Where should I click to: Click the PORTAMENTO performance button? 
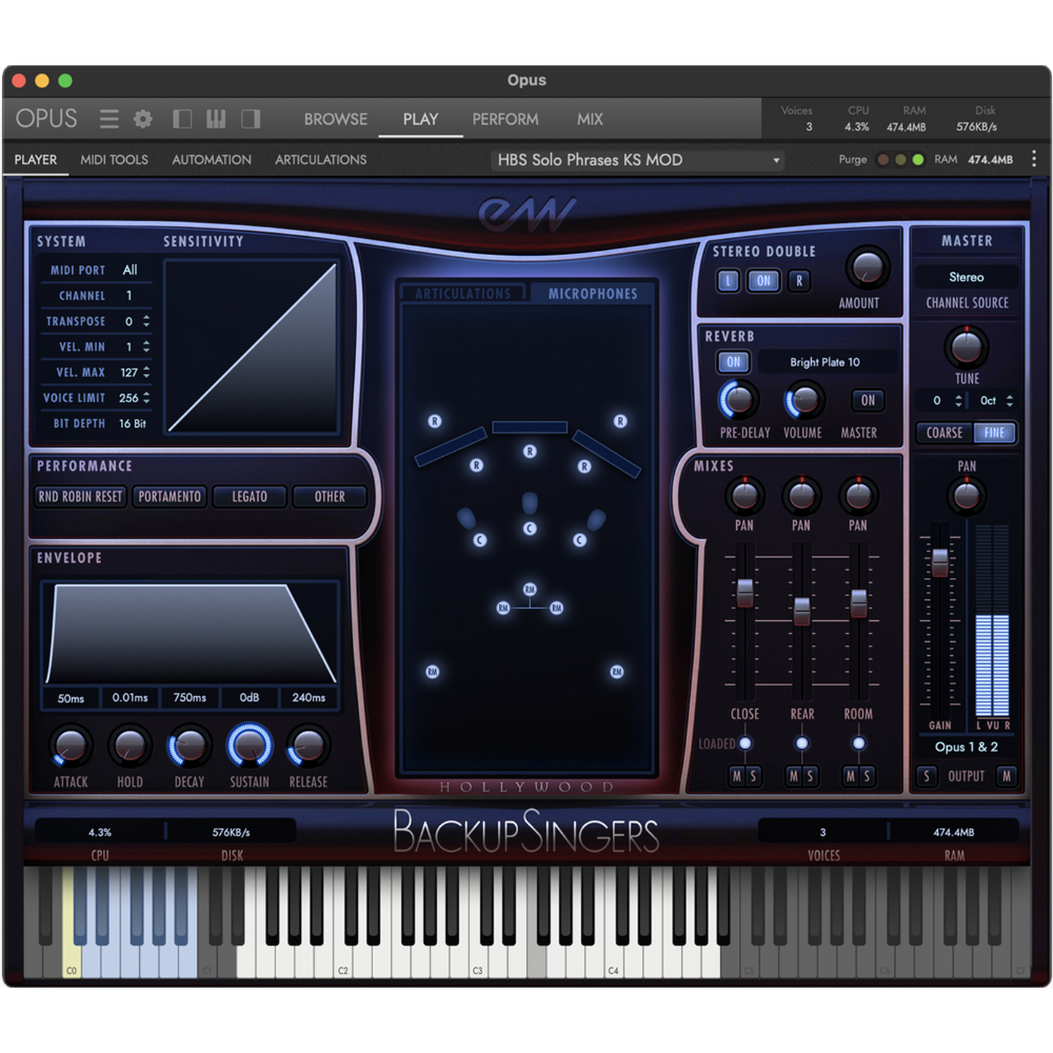(x=169, y=496)
